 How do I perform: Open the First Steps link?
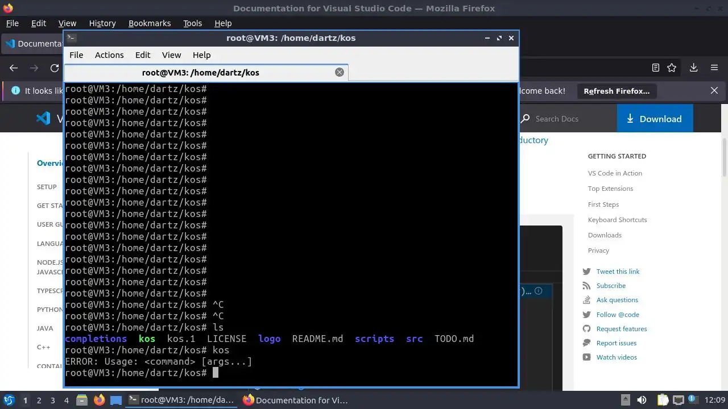603,204
